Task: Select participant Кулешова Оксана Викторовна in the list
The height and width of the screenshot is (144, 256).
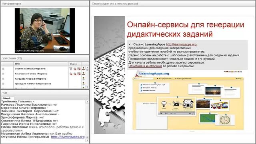Action: pyautogui.click(x=30, y=79)
